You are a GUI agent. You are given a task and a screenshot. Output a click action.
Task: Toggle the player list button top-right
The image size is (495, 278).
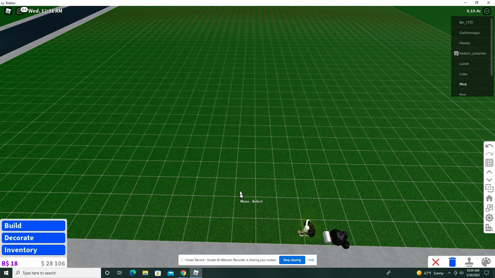[x=487, y=11]
